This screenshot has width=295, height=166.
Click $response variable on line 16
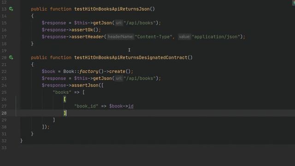coord(54,30)
